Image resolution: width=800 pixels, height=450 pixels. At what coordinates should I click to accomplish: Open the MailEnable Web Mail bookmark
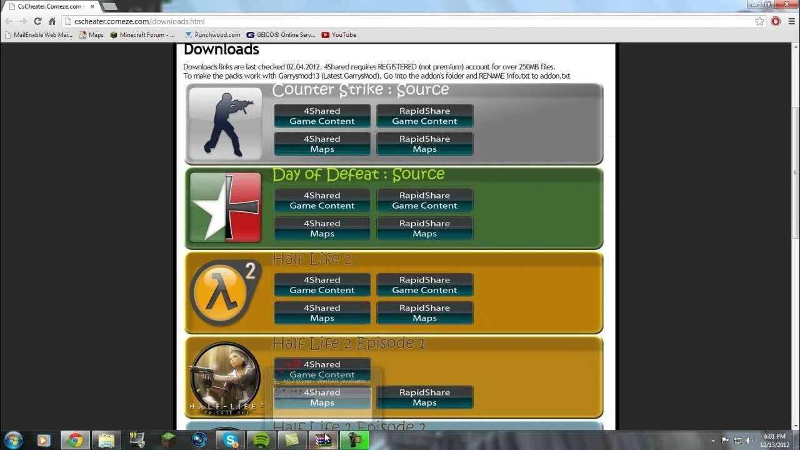coord(38,35)
